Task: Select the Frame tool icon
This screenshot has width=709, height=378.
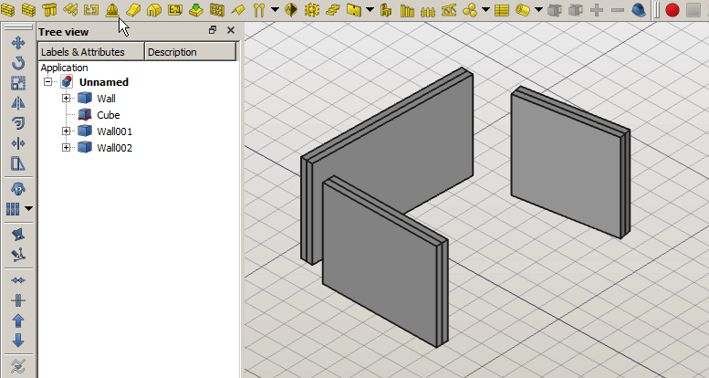Action: click(407, 9)
